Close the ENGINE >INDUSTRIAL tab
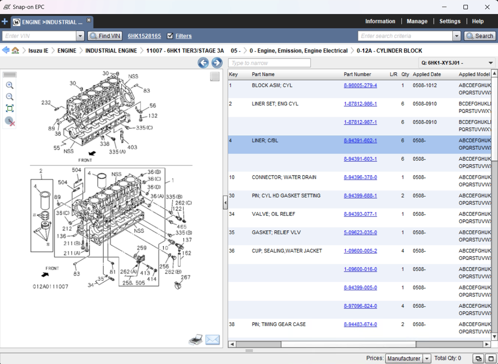The width and height of the screenshot is (498, 364). [89, 20]
